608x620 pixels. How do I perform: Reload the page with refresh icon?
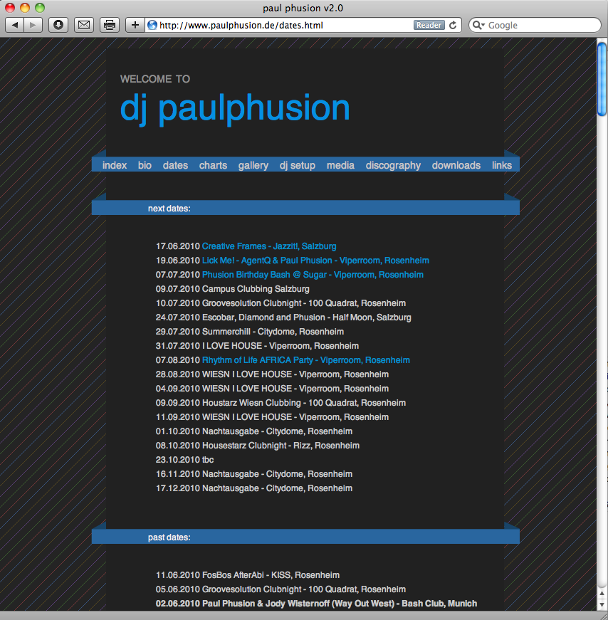coord(453,26)
